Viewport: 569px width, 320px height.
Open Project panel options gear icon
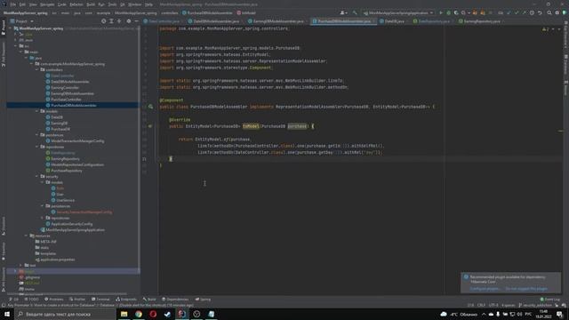129,21
